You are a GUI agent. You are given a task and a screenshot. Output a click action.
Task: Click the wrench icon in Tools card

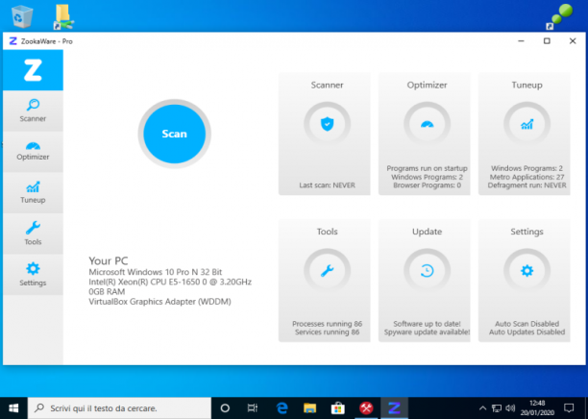(x=327, y=270)
